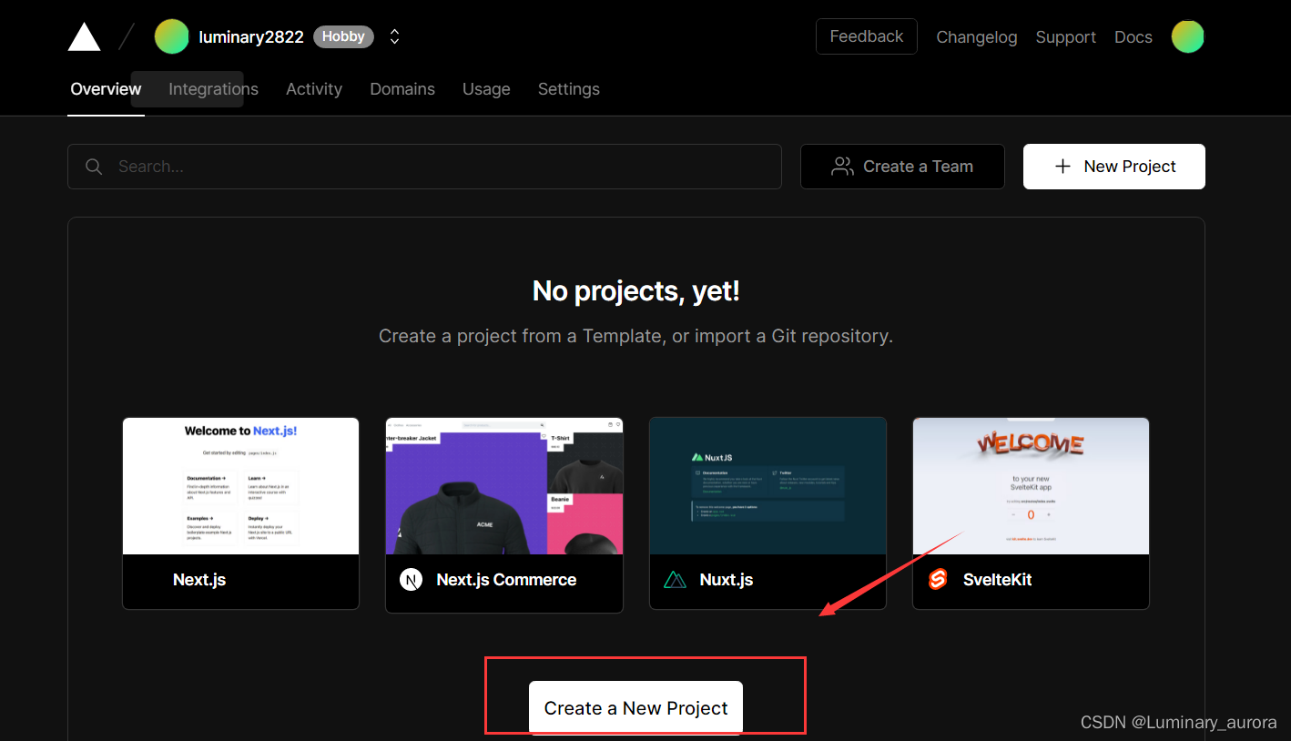Select the SvelteKit template preview
This screenshot has width=1291, height=741.
[x=1031, y=486]
